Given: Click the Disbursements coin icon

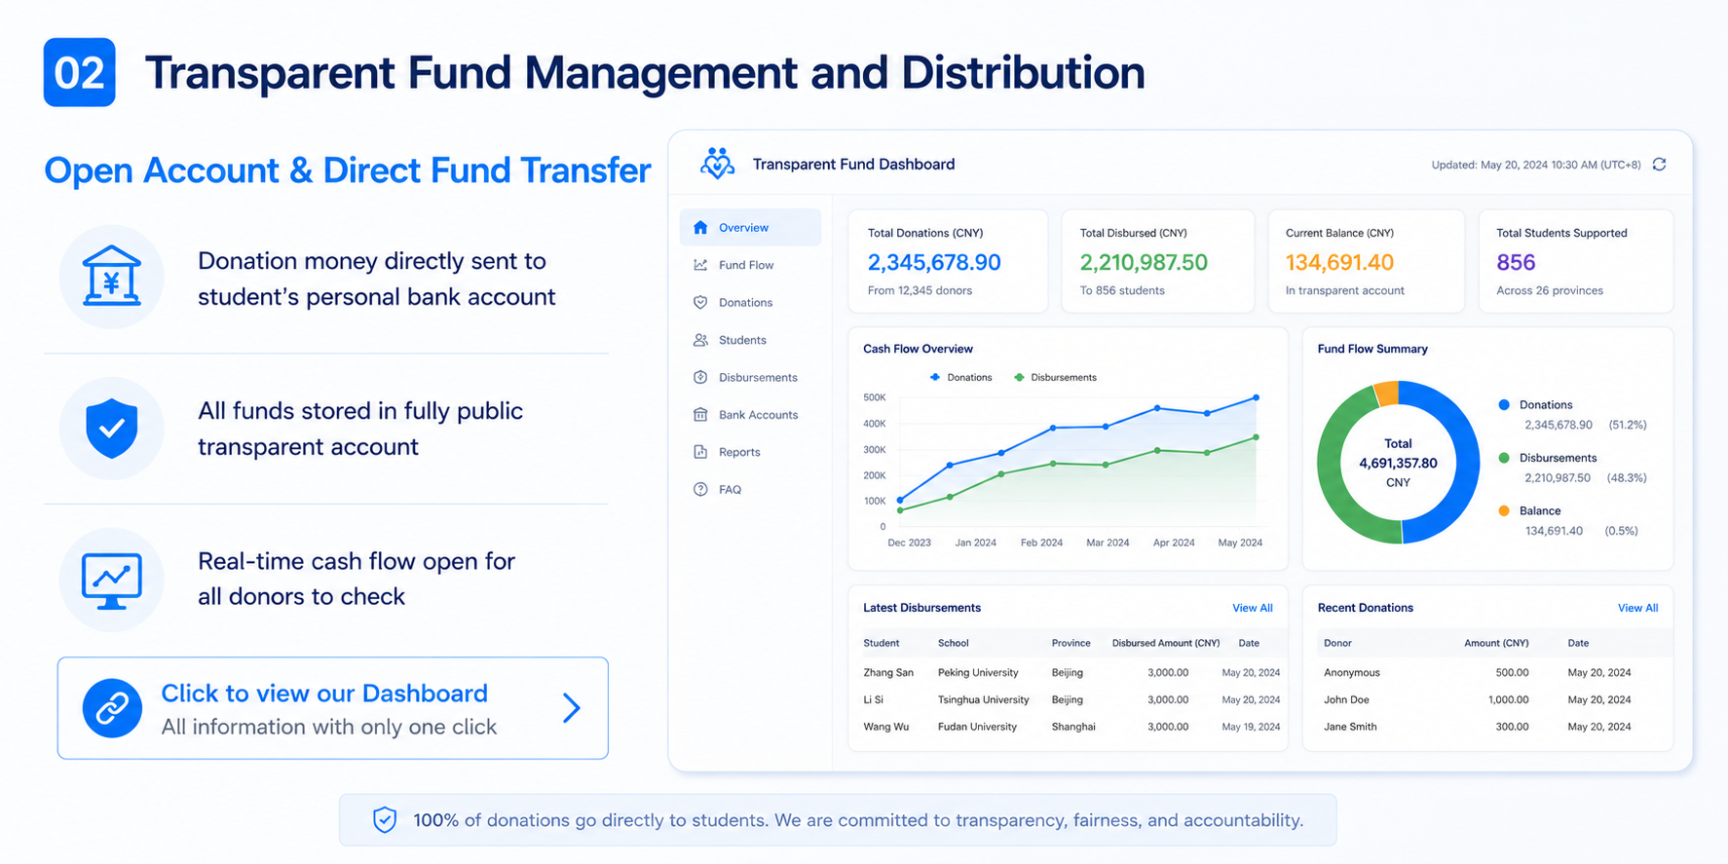Looking at the screenshot, I should pyautogui.click(x=700, y=377).
